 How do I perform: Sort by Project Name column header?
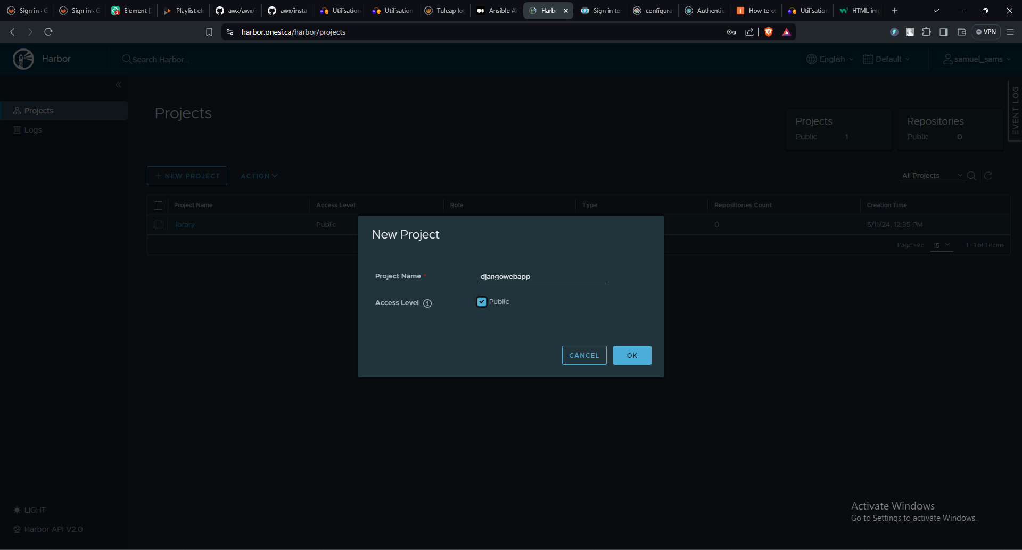pyautogui.click(x=193, y=205)
